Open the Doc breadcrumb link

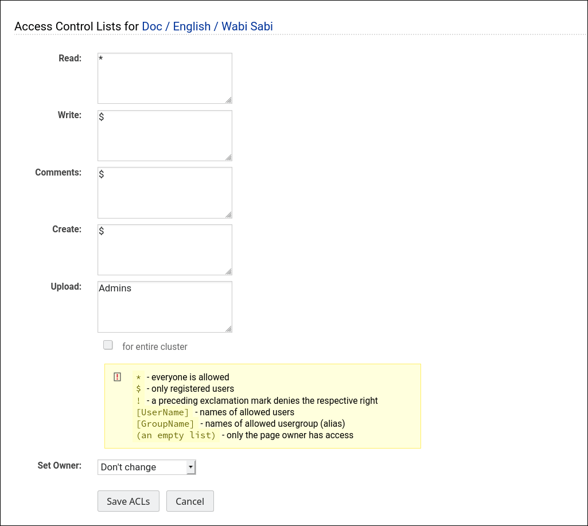(151, 26)
